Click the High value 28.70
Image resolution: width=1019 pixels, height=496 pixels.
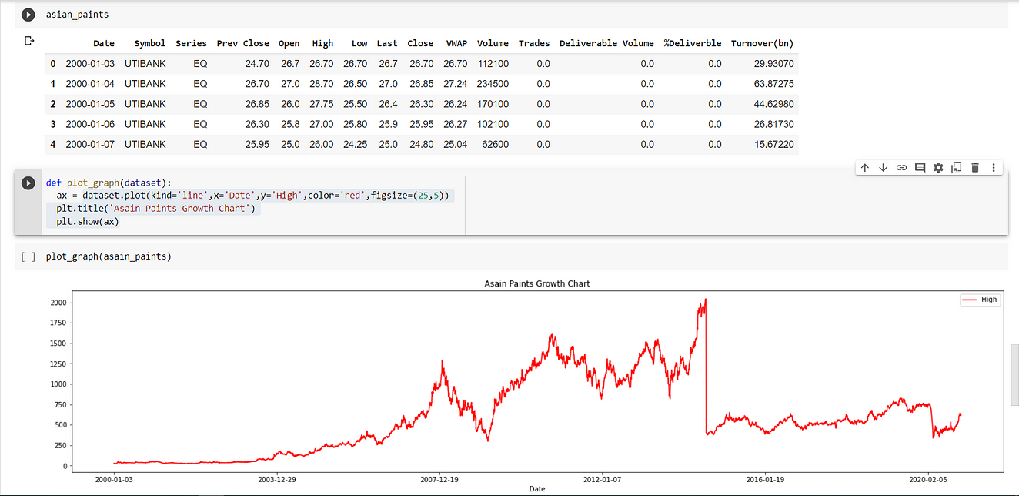pos(321,84)
